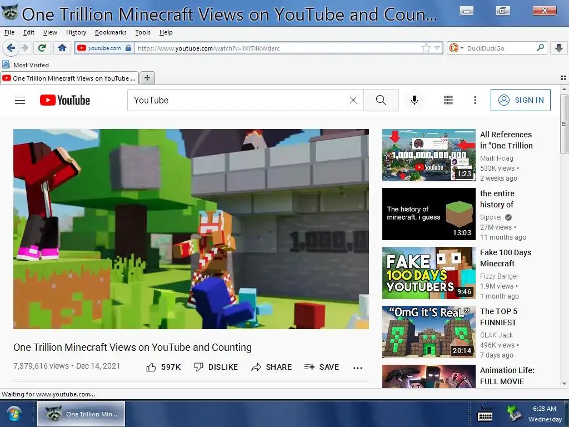Click the GLAK Jack channel name
This screenshot has width=569, height=427.
pyautogui.click(x=496, y=335)
